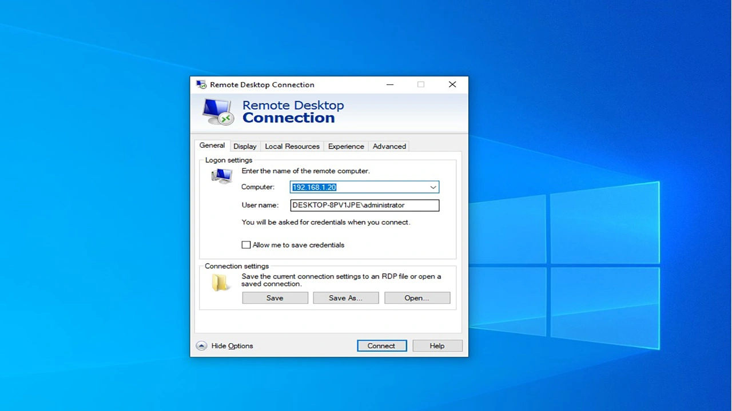Open the Advanced tab

click(x=389, y=146)
